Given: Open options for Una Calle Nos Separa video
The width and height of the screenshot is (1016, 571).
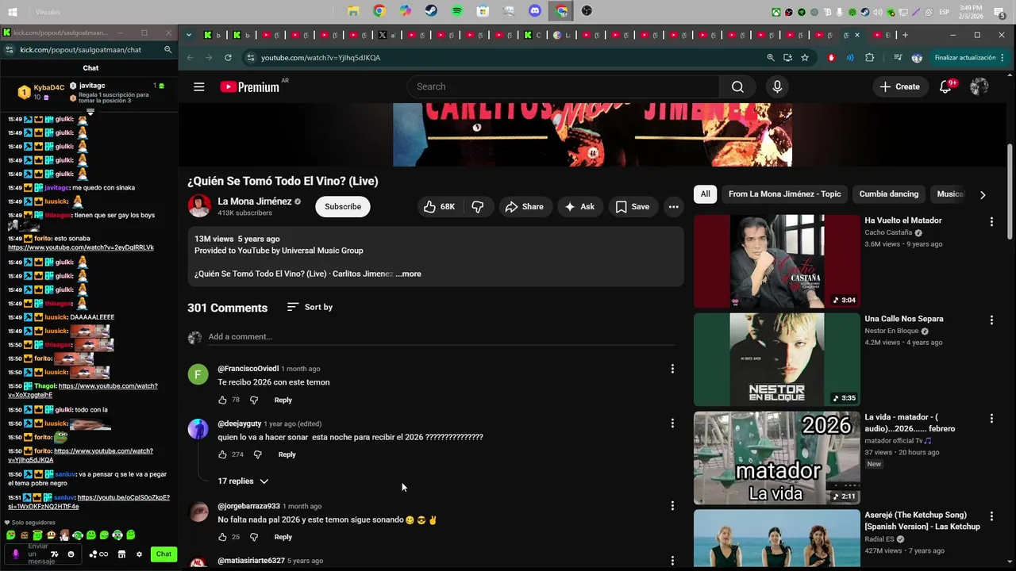Looking at the screenshot, I should [x=991, y=320].
